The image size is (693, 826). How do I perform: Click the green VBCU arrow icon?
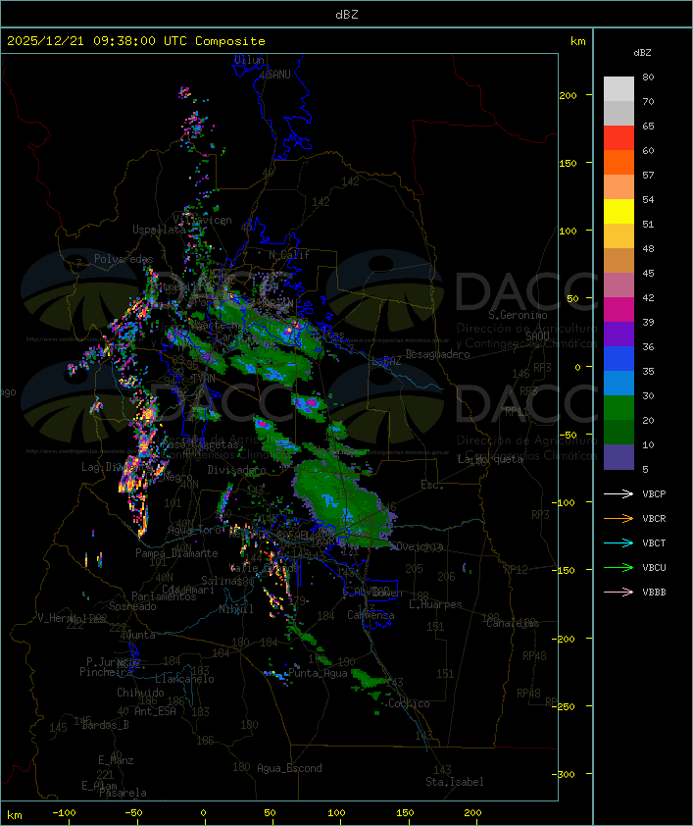coord(619,567)
